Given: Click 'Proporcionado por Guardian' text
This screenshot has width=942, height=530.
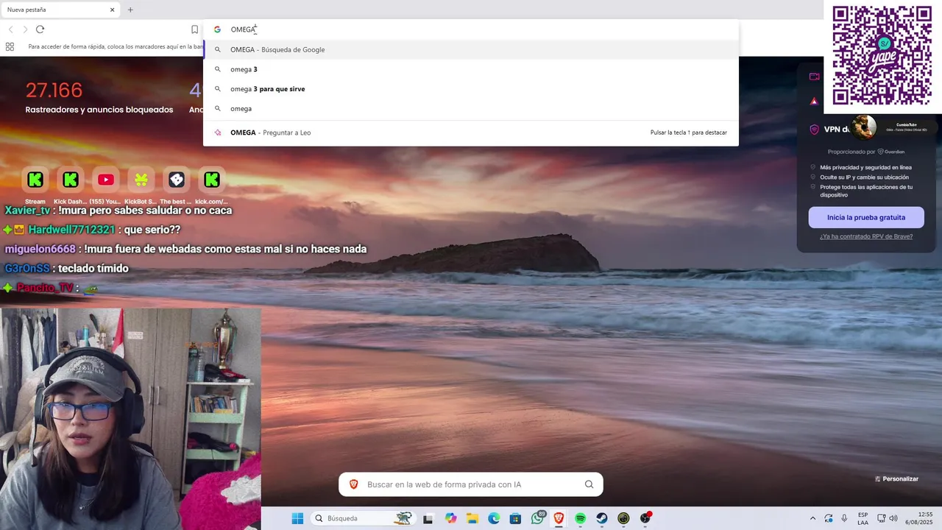Looking at the screenshot, I should point(866,152).
